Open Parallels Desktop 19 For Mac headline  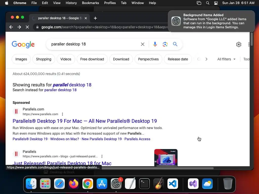pos(85,121)
